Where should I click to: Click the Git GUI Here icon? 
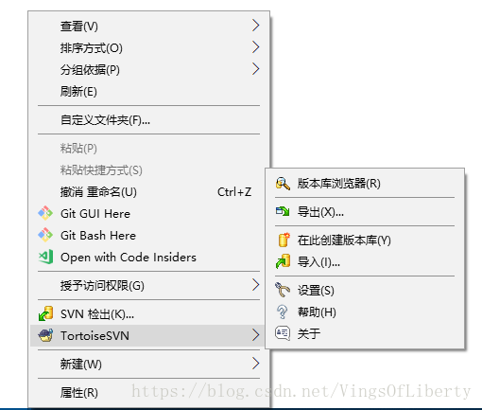pos(45,213)
